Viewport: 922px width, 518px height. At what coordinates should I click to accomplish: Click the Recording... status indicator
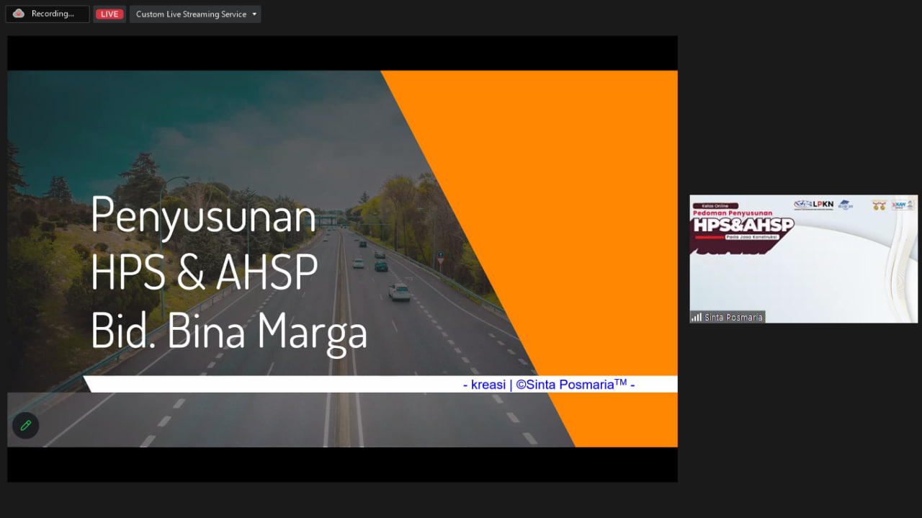coord(48,14)
